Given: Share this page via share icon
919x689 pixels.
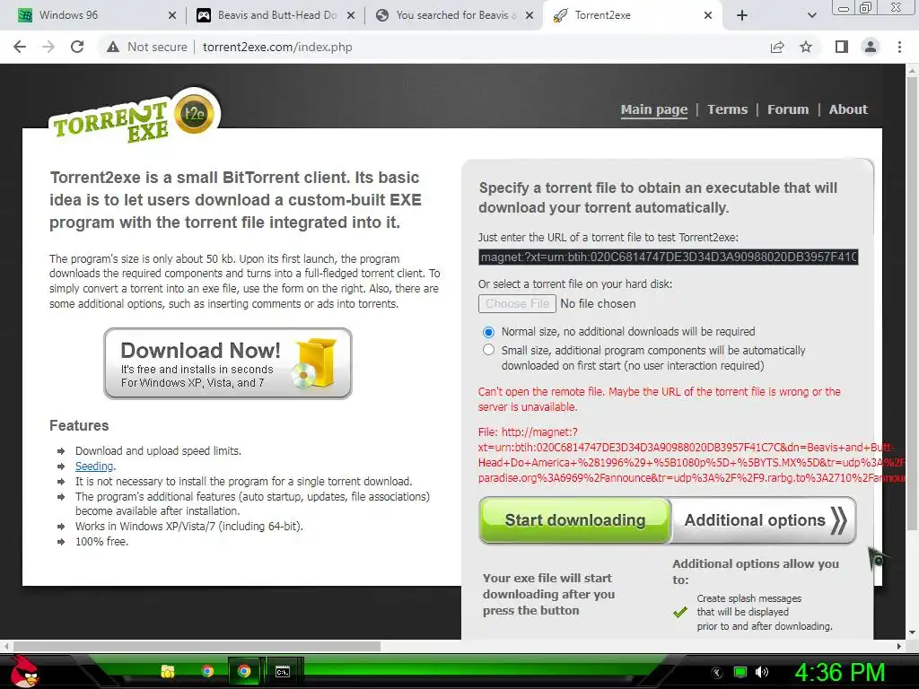Looking at the screenshot, I should coord(777,47).
